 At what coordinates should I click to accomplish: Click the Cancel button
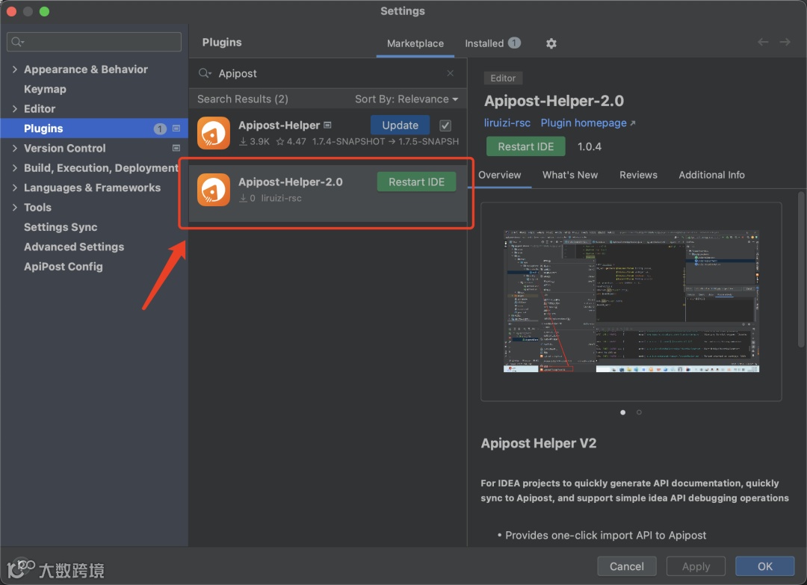[x=626, y=566]
